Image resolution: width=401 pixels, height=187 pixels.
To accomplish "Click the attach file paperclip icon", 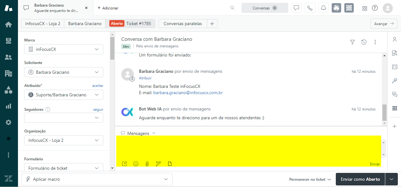I will click(x=147, y=164).
